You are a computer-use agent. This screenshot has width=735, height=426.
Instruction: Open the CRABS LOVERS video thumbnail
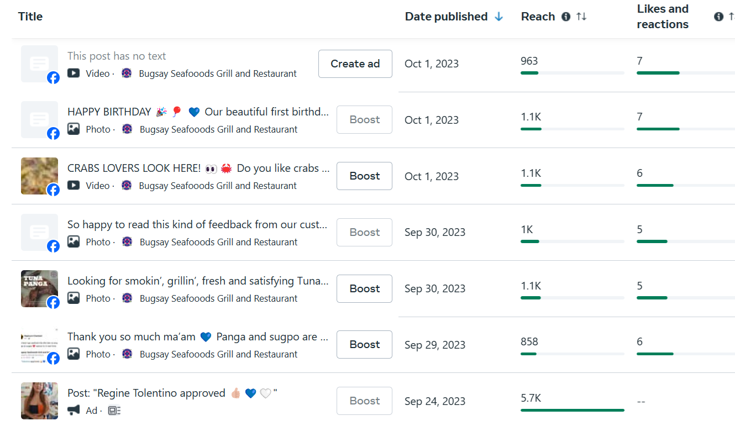pos(39,176)
